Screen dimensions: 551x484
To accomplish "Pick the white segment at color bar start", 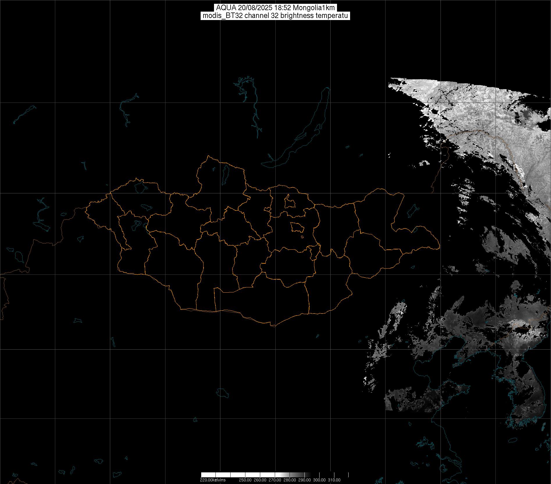I will [208, 475].
